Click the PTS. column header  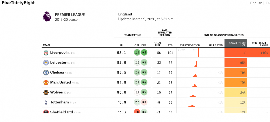(170, 46)
